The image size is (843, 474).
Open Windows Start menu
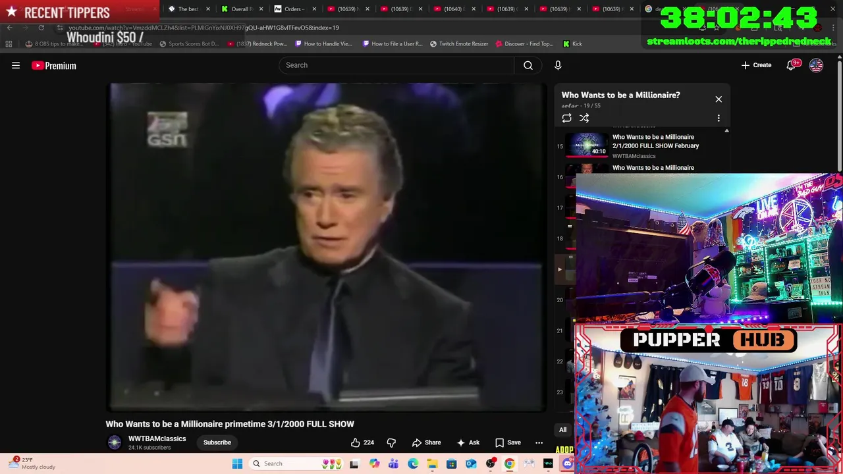point(237,463)
